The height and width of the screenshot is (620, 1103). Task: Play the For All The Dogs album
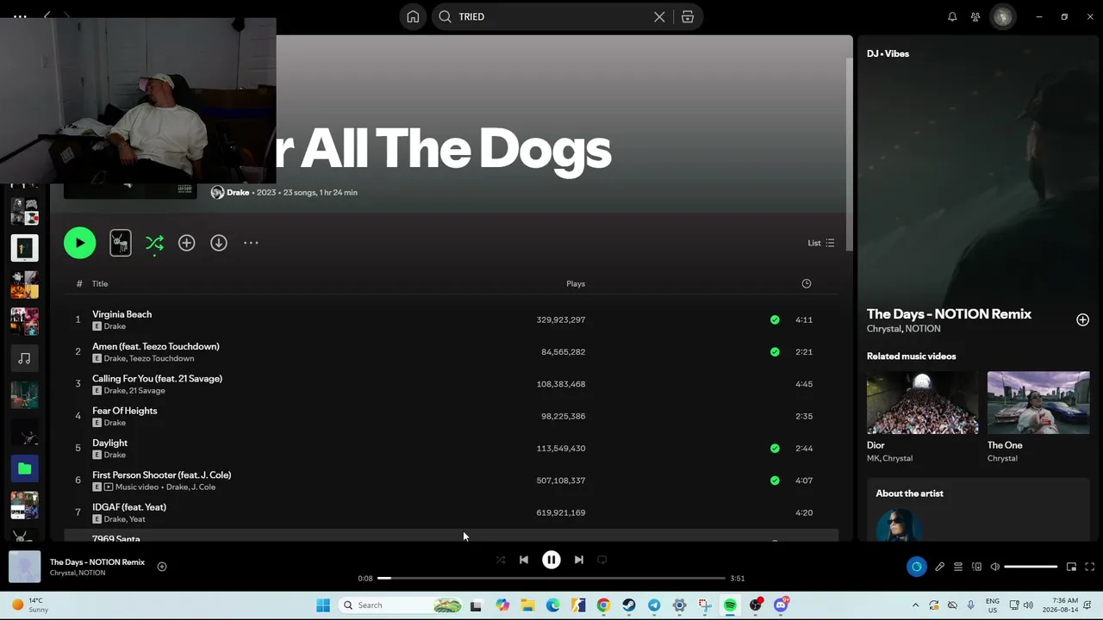pos(79,243)
